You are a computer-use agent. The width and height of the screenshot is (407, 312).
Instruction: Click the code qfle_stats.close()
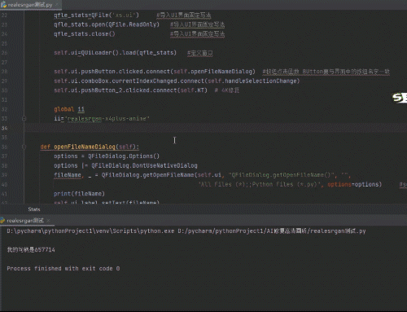[85, 34]
